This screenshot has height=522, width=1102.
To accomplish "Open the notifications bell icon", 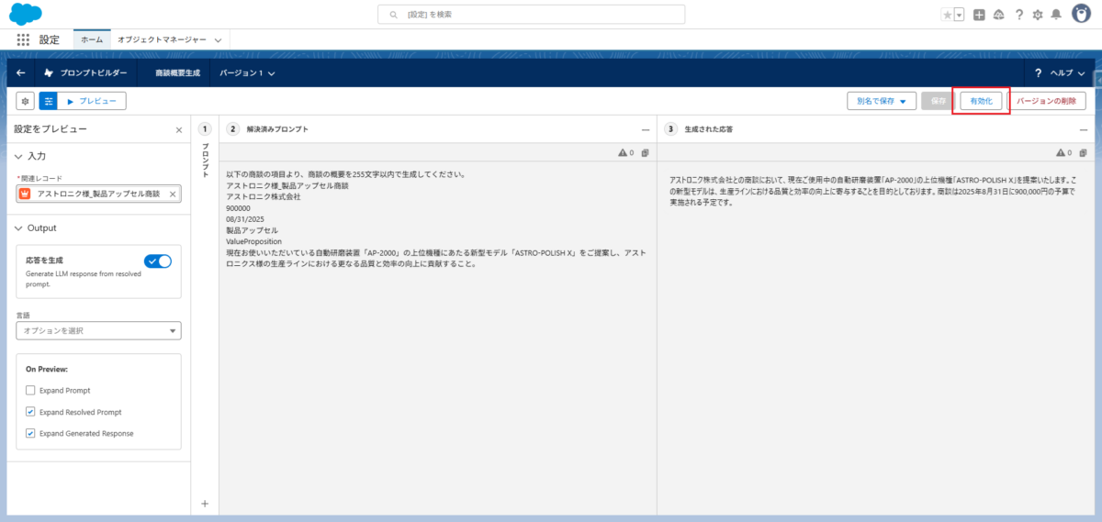I will coord(1056,15).
